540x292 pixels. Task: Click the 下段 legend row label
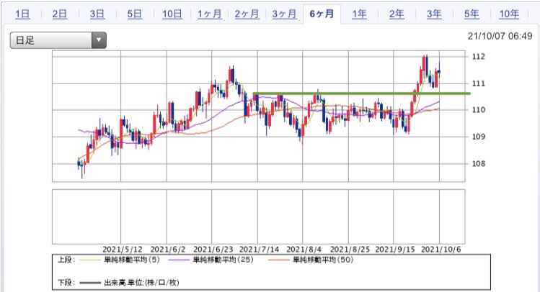pos(66,283)
